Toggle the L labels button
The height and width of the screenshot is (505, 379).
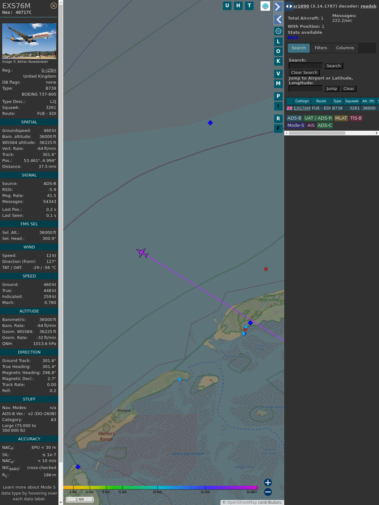pyautogui.click(x=278, y=42)
